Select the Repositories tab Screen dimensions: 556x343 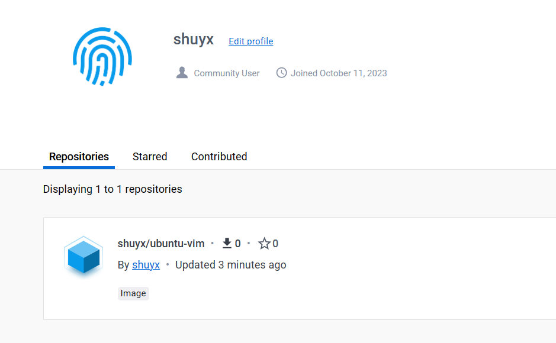point(79,157)
